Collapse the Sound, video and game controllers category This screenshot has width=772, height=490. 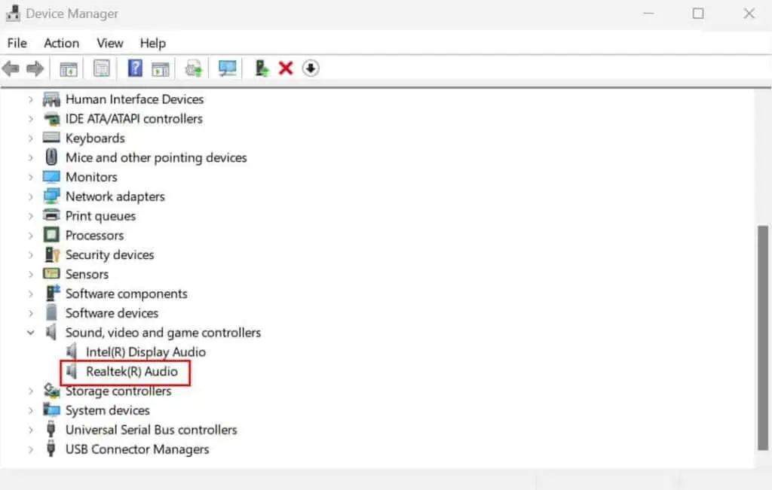pos(30,332)
